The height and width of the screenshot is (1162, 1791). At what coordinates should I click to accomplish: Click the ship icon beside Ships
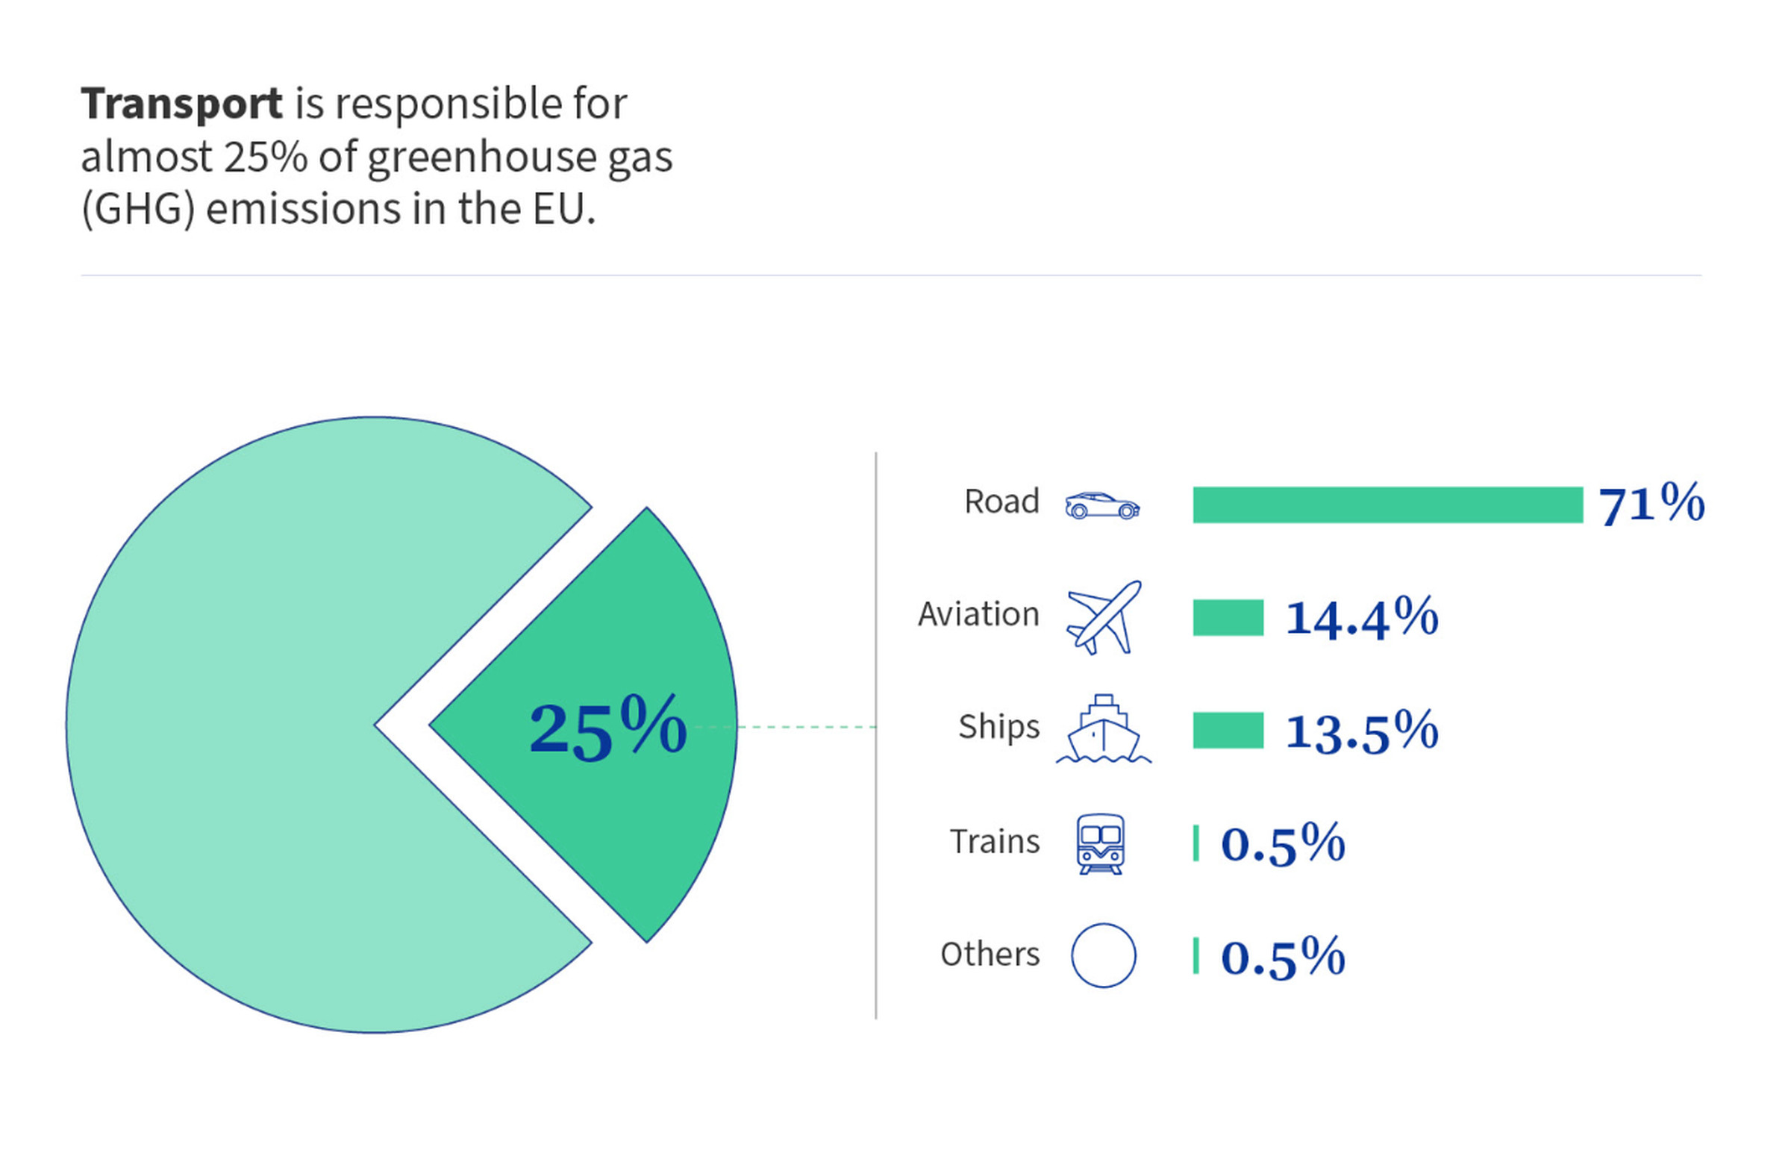click(1103, 729)
